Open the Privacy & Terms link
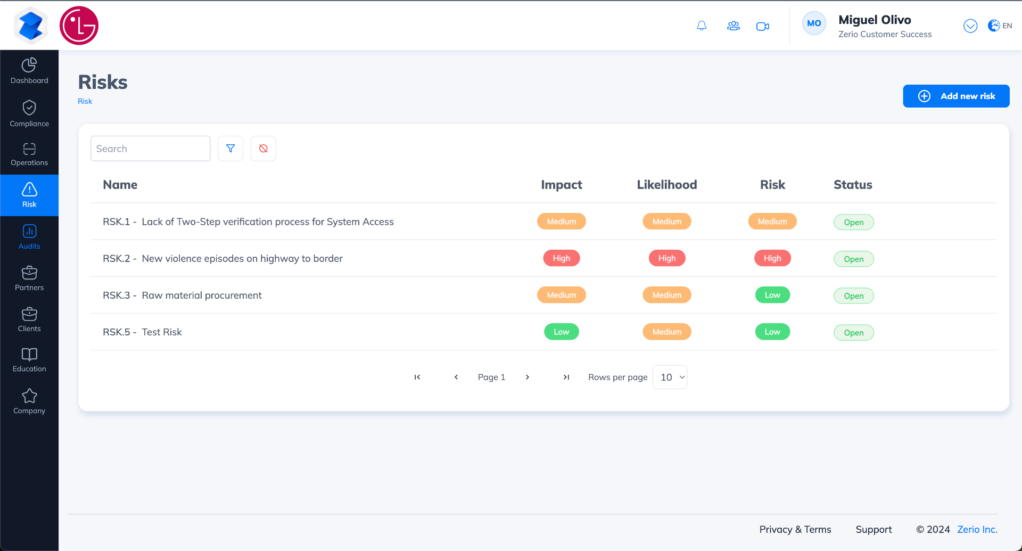The image size is (1022, 551). click(795, 530)
